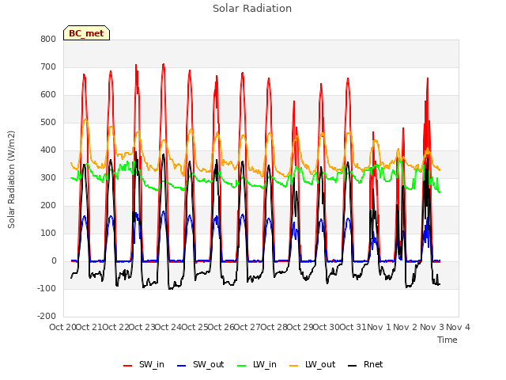
Task: Click the 400 y-axis tick label
Action: tap(48, 150)
